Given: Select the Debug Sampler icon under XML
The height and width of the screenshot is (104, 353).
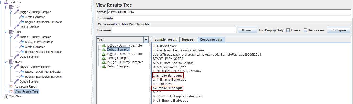Looking at the screenshot, I should pos(16,27).
